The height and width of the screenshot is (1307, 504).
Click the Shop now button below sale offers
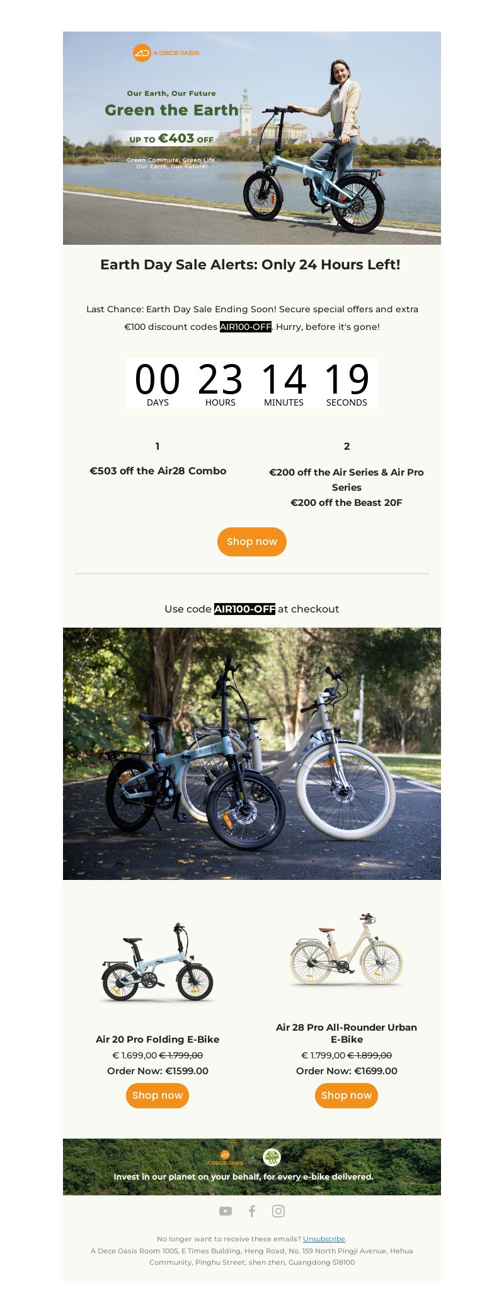pyautogui.click(x=252, y=542)
